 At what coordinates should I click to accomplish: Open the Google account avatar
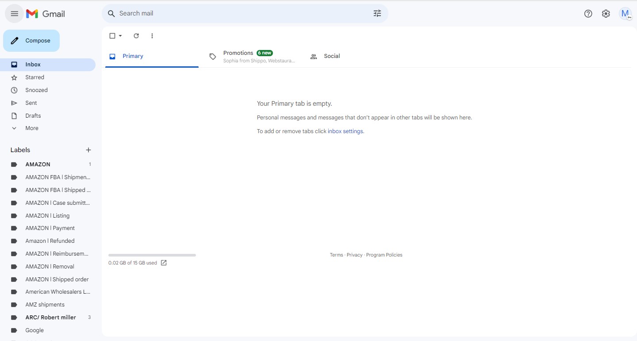[625, 14]
